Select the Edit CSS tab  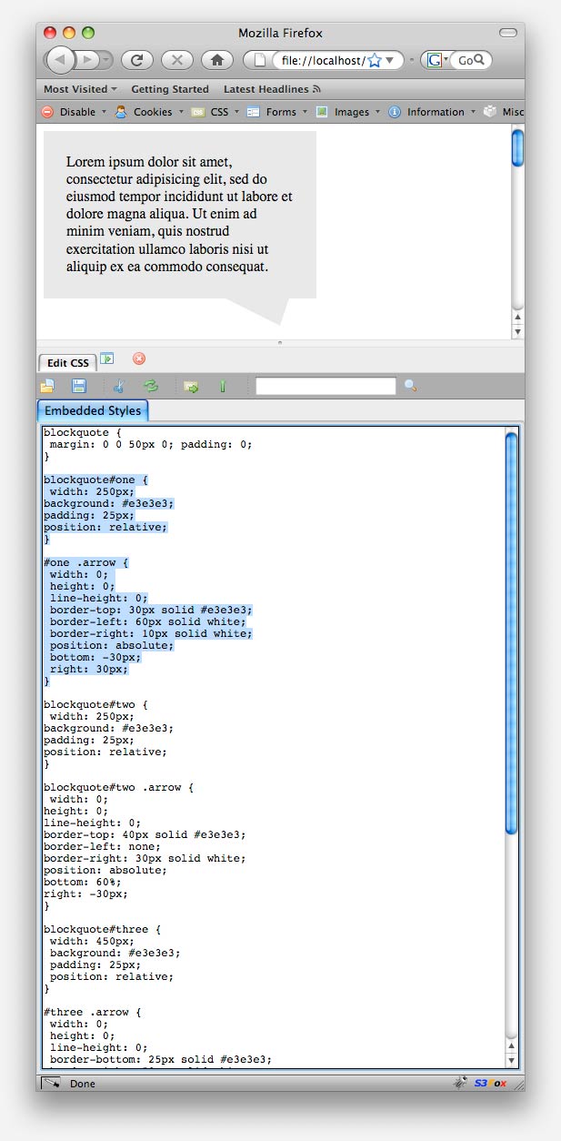coord(67,362)
